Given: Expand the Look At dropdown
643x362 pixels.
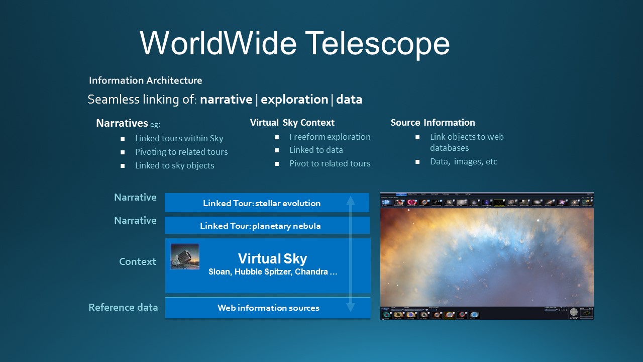Looking at the screenshot, I should 396,310.
